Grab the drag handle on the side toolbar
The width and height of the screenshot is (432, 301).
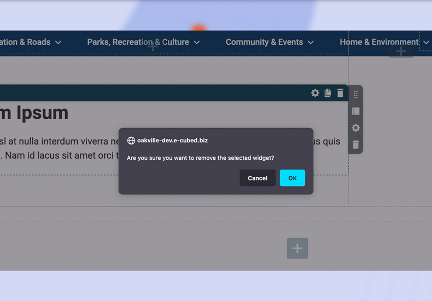pos(355,95)
